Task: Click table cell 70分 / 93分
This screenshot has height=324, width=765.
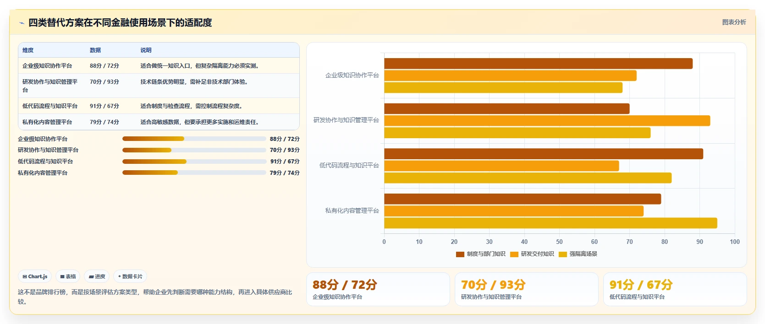Action: tap(105, 82)
